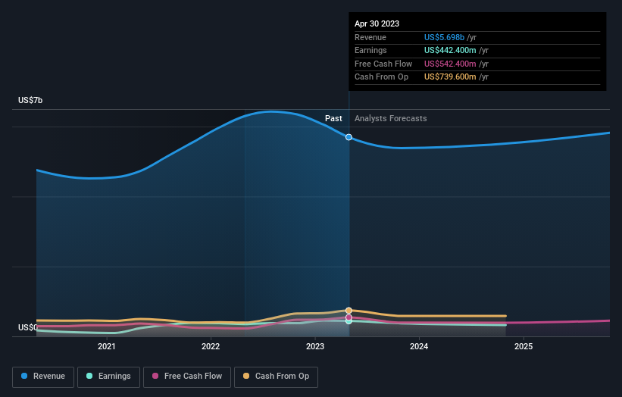Image resolution: width=622 pixels, height=397 pixels.
Task: Click the US$0 y-axis label
Action: click(28, 327)
